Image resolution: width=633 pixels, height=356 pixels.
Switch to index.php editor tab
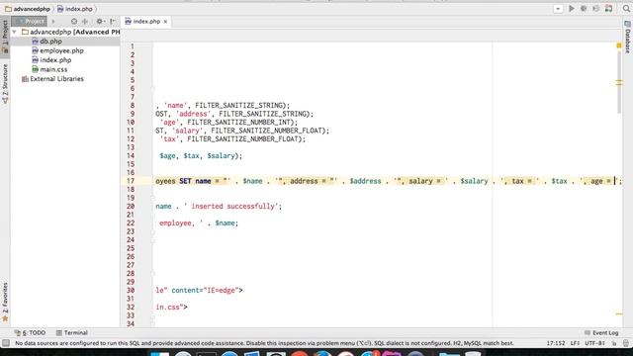coord(146,22)
